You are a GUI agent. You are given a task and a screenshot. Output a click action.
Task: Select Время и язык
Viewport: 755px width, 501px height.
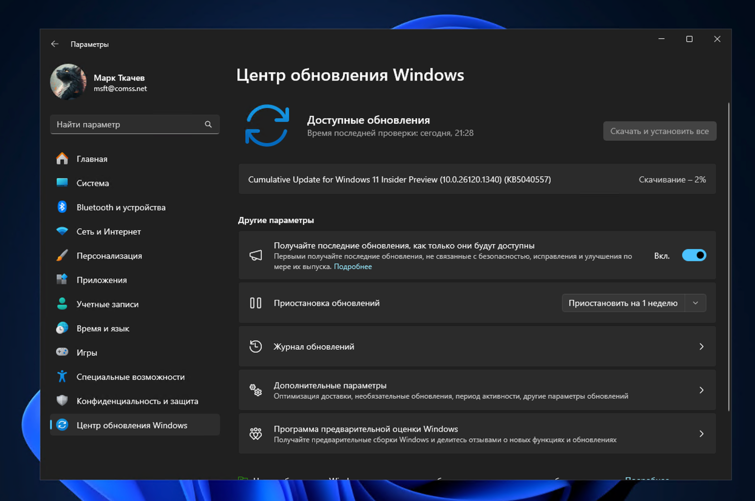point(135,328)
